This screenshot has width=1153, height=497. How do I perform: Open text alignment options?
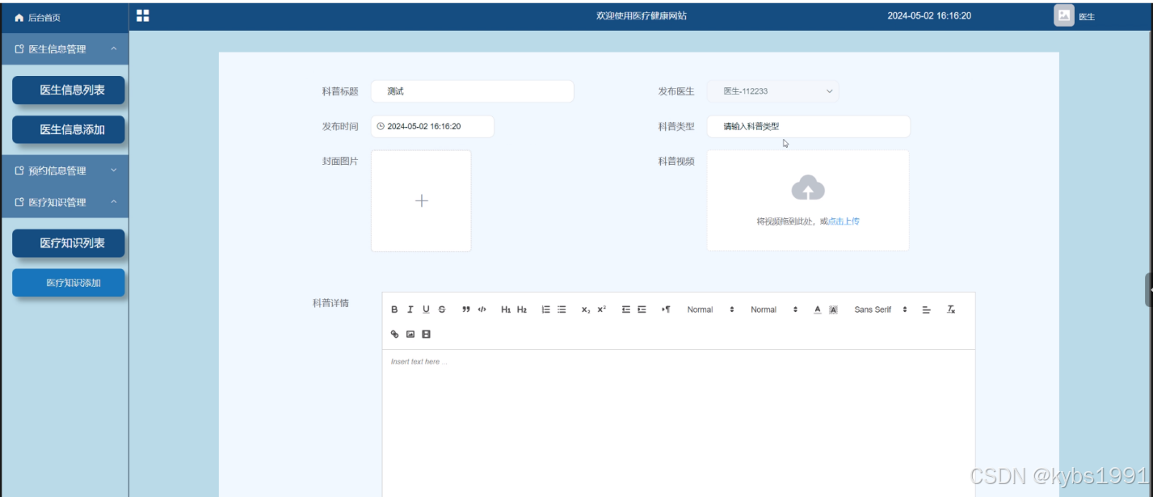point(927,310)
